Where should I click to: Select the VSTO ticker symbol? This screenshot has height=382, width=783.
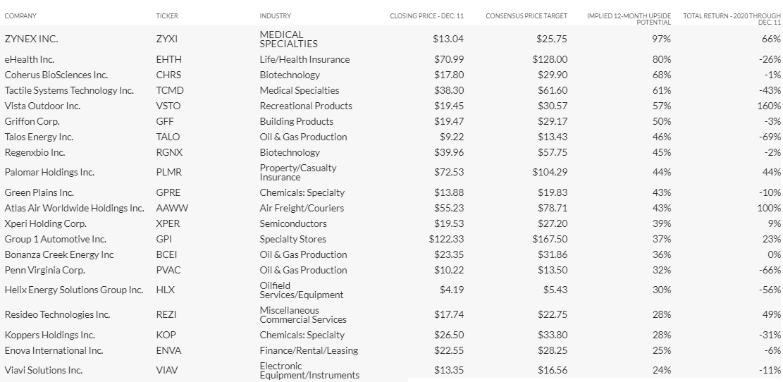point(168,106)
